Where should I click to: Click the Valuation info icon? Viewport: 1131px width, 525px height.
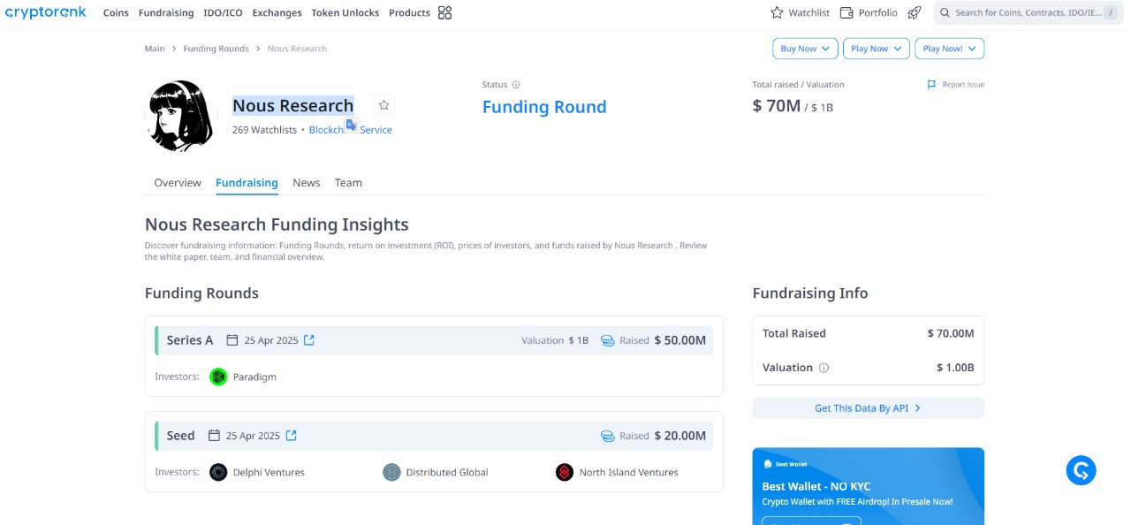(x=824, y=368)
